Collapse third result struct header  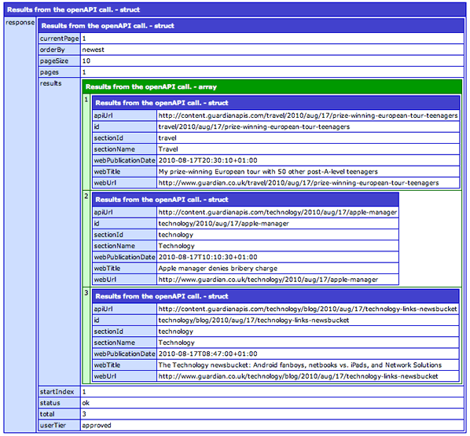(x=275, y=296)
